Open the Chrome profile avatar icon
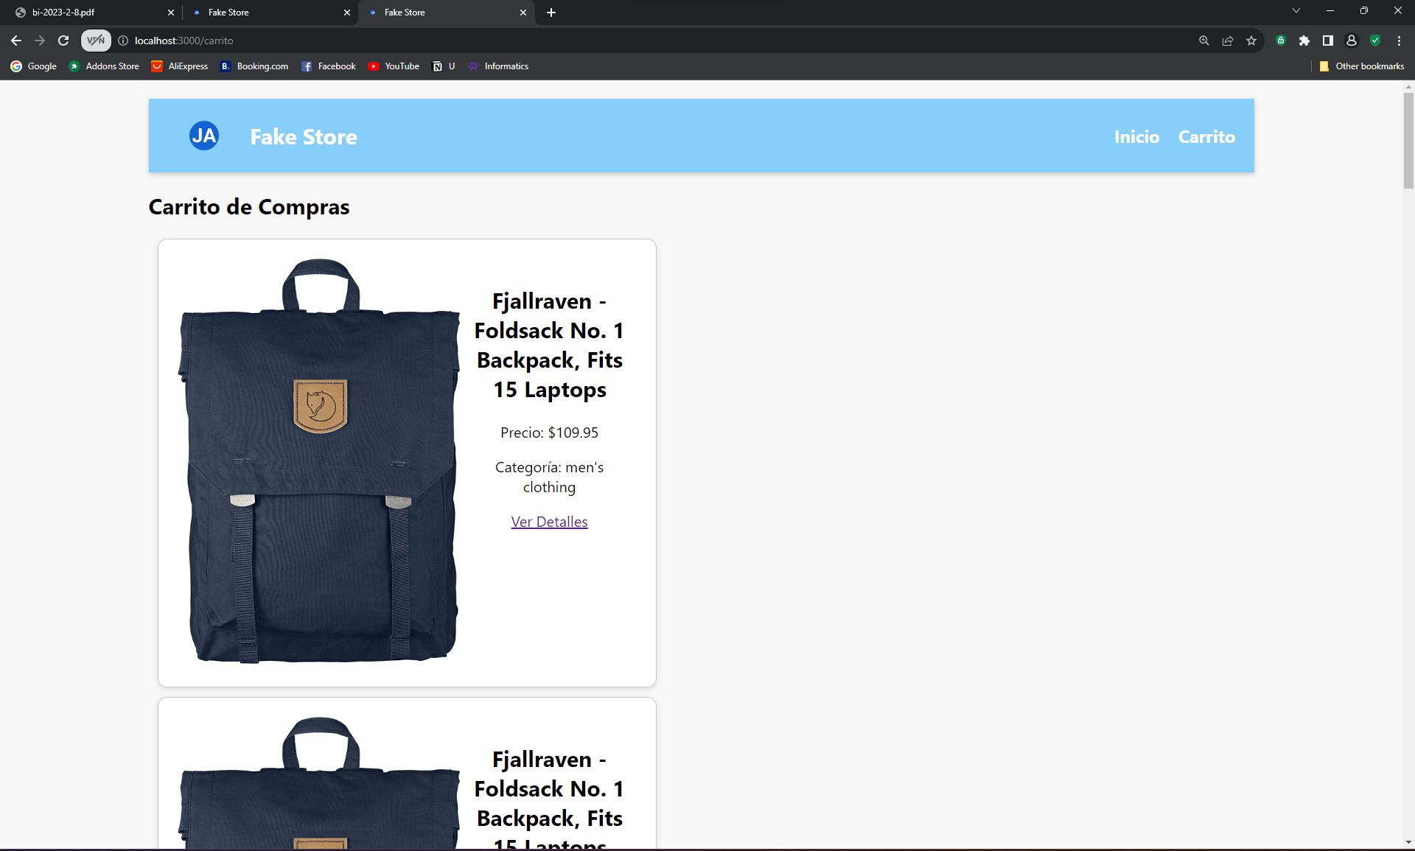The width and height of the screenshot is (1415, 851). 1352,41
